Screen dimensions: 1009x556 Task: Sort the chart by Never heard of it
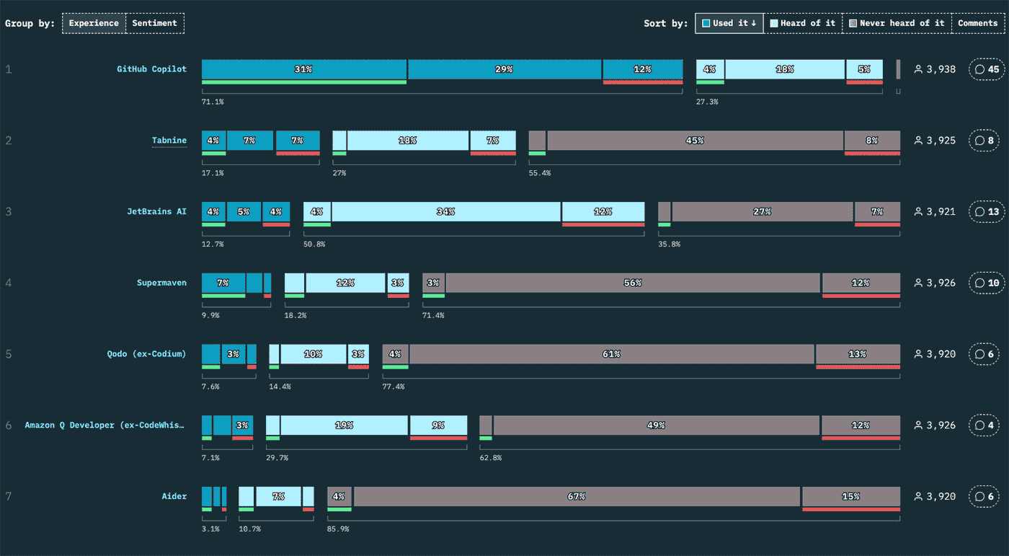pyautogui.click(x=897, y=23)
